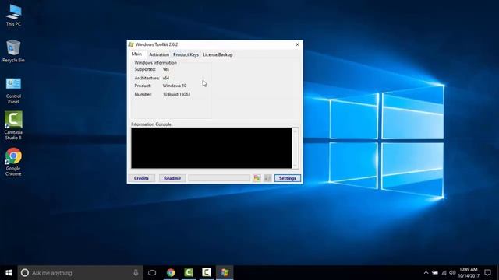
Task: Click the 'Yes' supported value
Action: pos(166,69)
